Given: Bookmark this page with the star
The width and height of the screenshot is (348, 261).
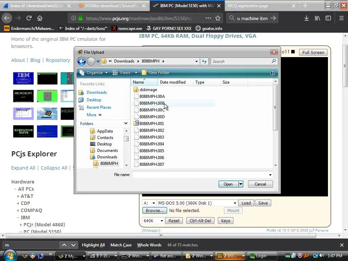Looking at the screenshot, I should pos(218,18).
